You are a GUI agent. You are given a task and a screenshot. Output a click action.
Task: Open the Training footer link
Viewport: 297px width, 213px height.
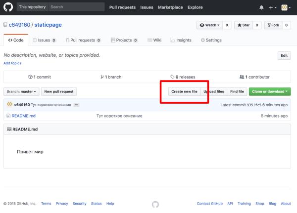click(x=244, y=204)
